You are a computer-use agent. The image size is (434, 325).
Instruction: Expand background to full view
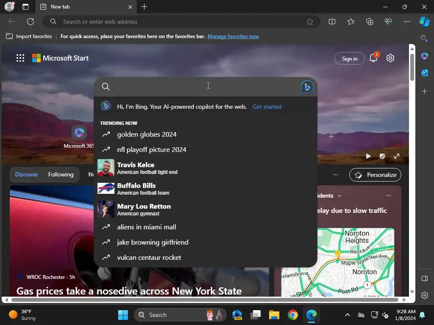397,156
